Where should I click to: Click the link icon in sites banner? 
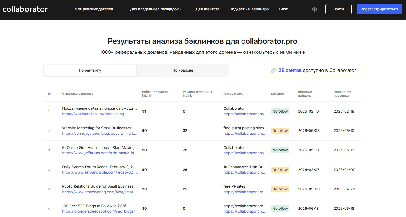[273, 70]
